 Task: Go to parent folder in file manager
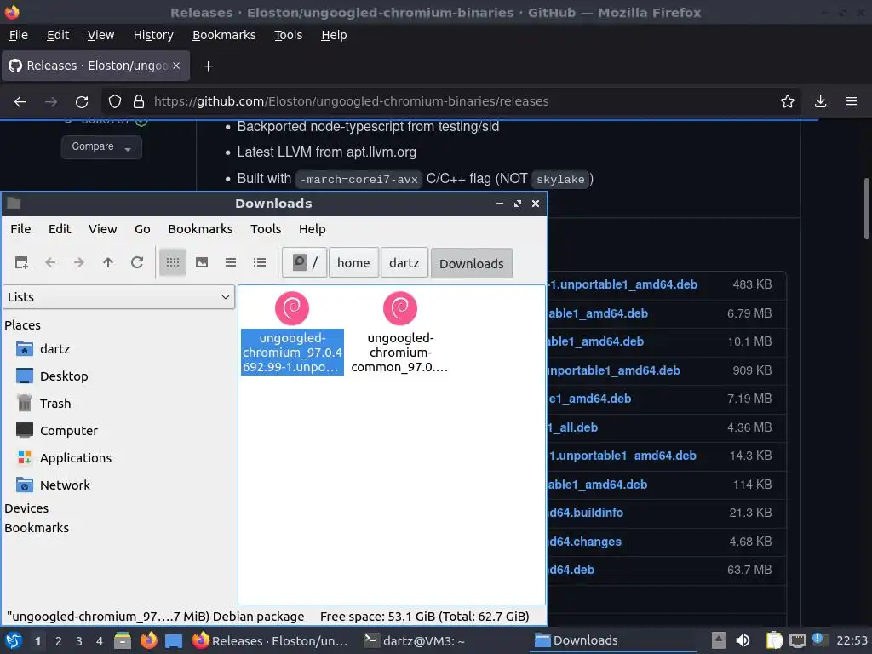[108, 262]
